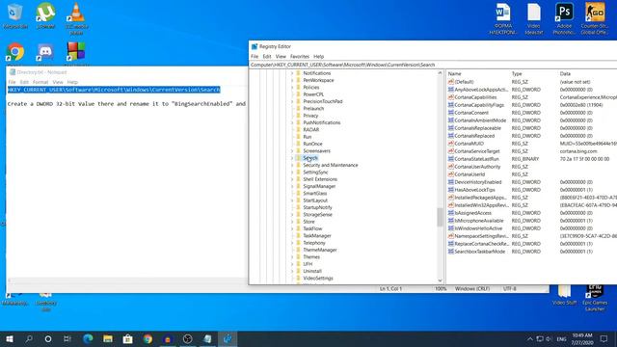Image resolution: width=617 pixels, height=347 pixels.
Task: Launch the Adobe Photoshop desktop shortcut
Action: click(564, 18)
